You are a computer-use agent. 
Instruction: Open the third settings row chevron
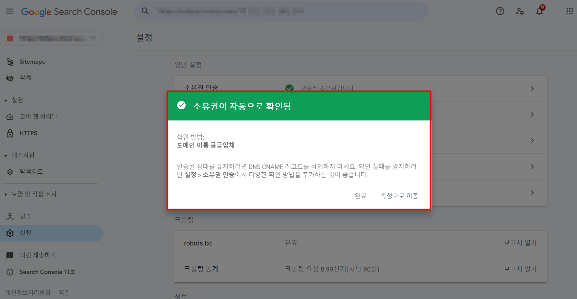point(532,140)
